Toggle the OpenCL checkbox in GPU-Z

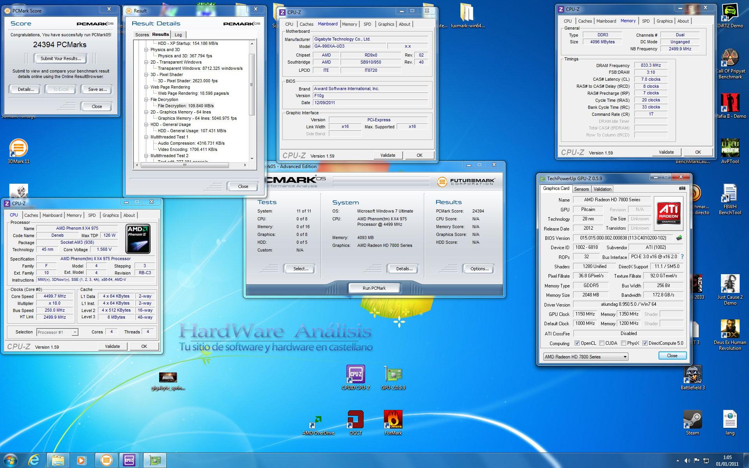(x=577, y=343)
